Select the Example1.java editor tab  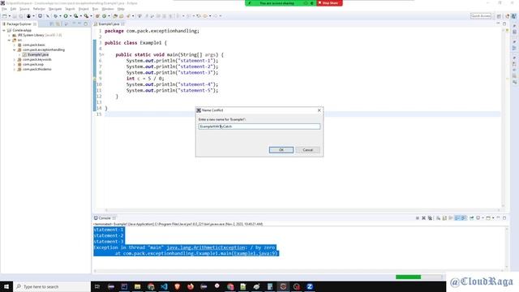coord(109,24)
